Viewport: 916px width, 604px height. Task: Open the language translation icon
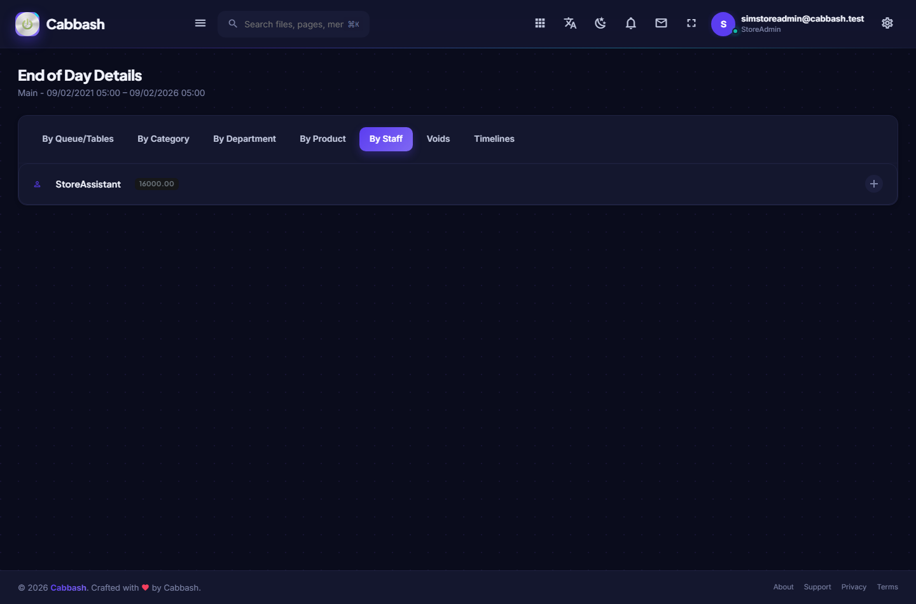click(x=571, y=24)
